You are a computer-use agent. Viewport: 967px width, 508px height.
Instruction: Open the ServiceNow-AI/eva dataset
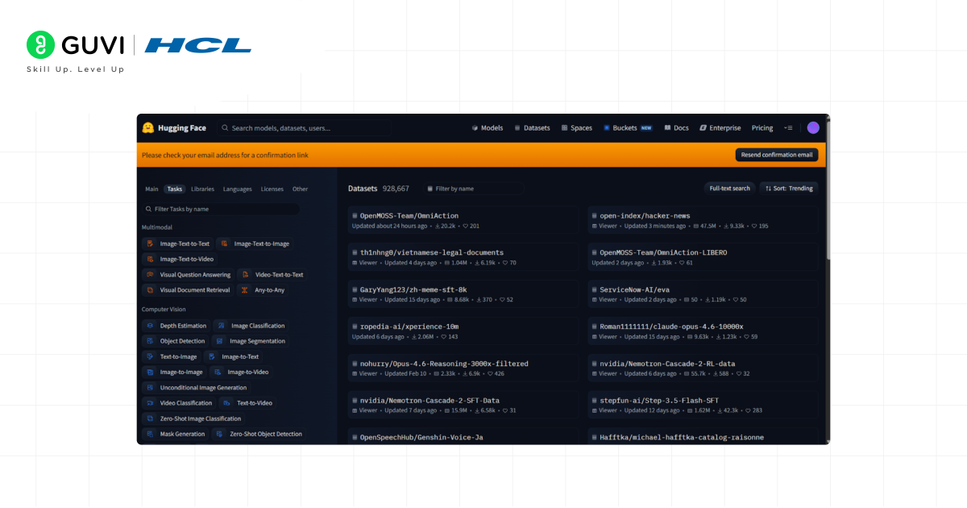pos(702,294)
